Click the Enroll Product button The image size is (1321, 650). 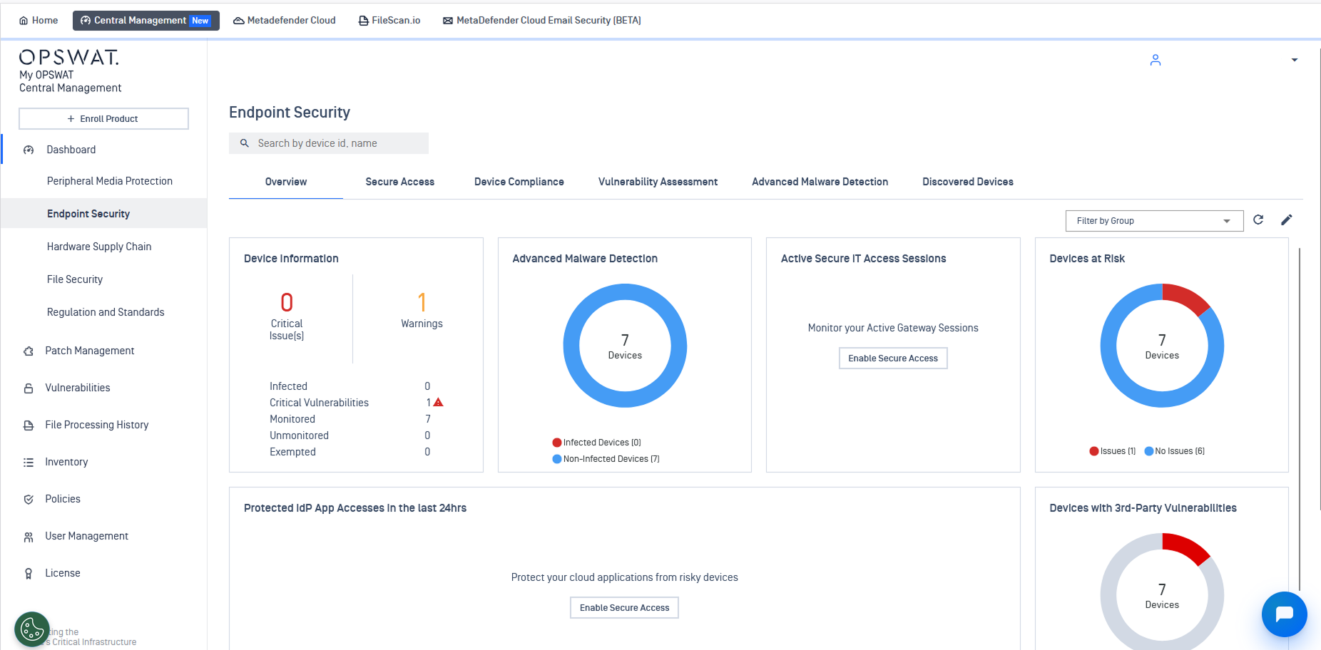pos(103,119)
